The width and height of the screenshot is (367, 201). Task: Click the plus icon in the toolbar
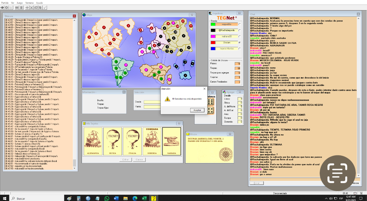coord(27,7)
